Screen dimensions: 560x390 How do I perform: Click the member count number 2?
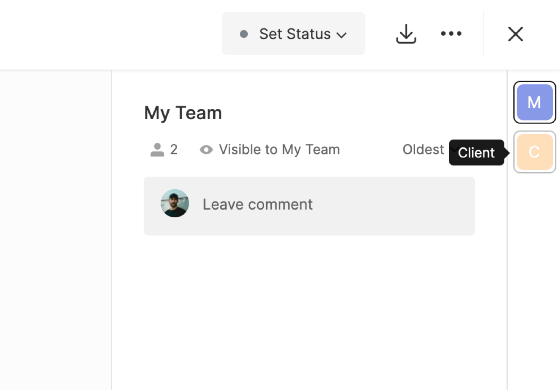coord(174,149)
